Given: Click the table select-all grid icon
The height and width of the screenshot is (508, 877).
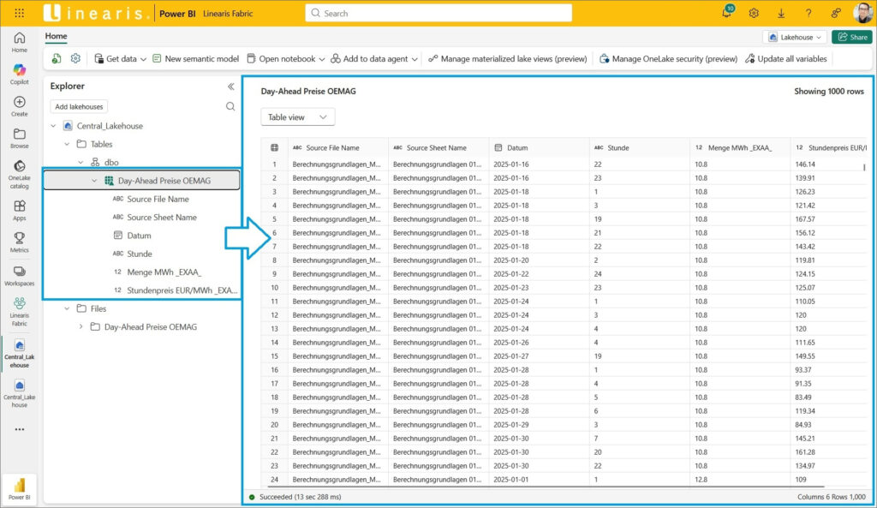Looking at the screenshot, I should [274, 147].
